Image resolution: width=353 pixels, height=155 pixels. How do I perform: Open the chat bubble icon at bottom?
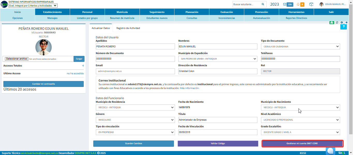tap(330, 151)
